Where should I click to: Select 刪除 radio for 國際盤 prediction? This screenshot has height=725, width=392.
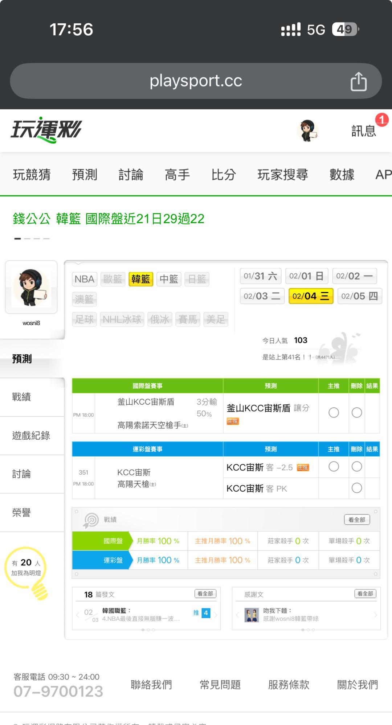357,413
